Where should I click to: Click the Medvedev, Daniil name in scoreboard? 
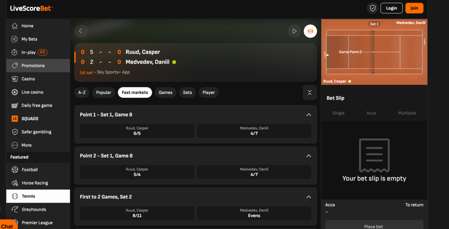tap(147, 62)
